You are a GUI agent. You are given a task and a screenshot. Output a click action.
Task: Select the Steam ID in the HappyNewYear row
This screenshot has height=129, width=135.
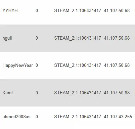pyautogui.click(x=78, y=66)
